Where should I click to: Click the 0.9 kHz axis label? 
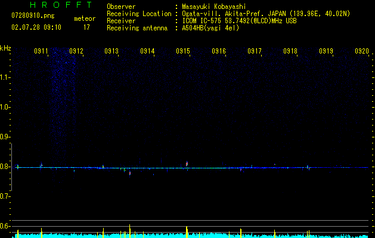pyautogui.click(x=5, y=137)
